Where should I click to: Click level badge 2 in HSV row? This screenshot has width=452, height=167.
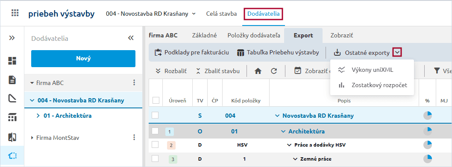[x=171, y=145]
